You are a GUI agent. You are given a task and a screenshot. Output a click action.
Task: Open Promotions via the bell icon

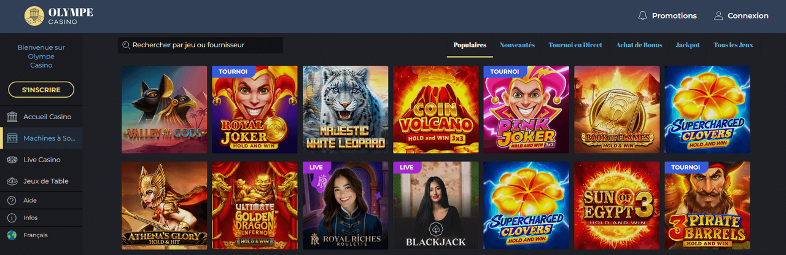pos(643,15)
